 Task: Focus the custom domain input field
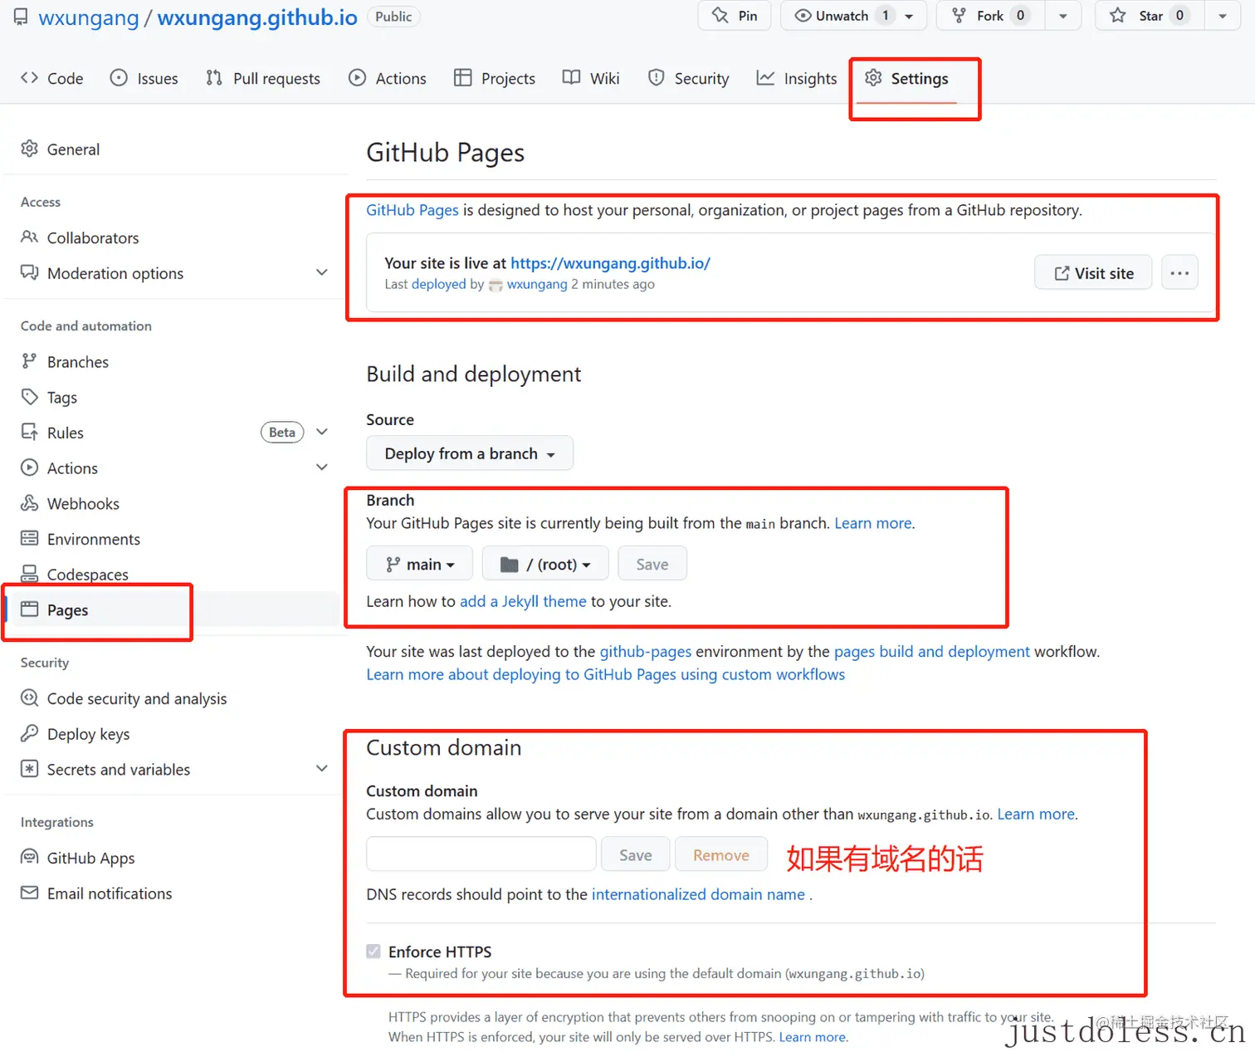(x=481, y=854)
